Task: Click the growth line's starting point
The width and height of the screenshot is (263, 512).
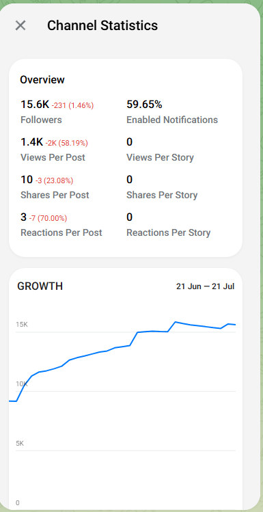Action: [10, 401]
